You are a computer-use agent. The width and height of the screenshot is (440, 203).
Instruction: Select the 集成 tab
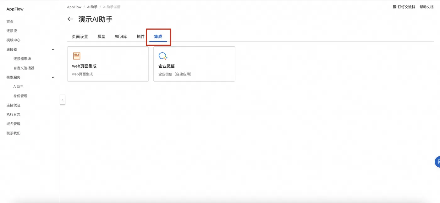158,37
